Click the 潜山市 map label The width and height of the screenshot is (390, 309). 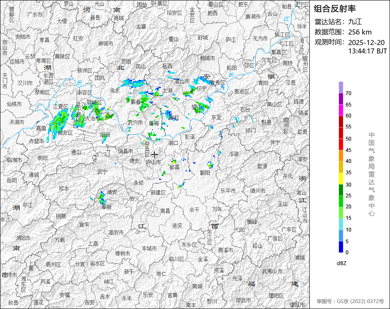pyautogui.click(x=182, y=81)
